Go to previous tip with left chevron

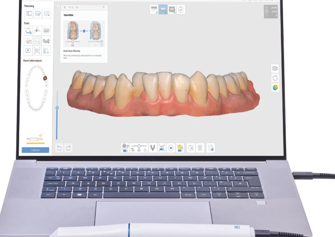(x=65, y=8)
